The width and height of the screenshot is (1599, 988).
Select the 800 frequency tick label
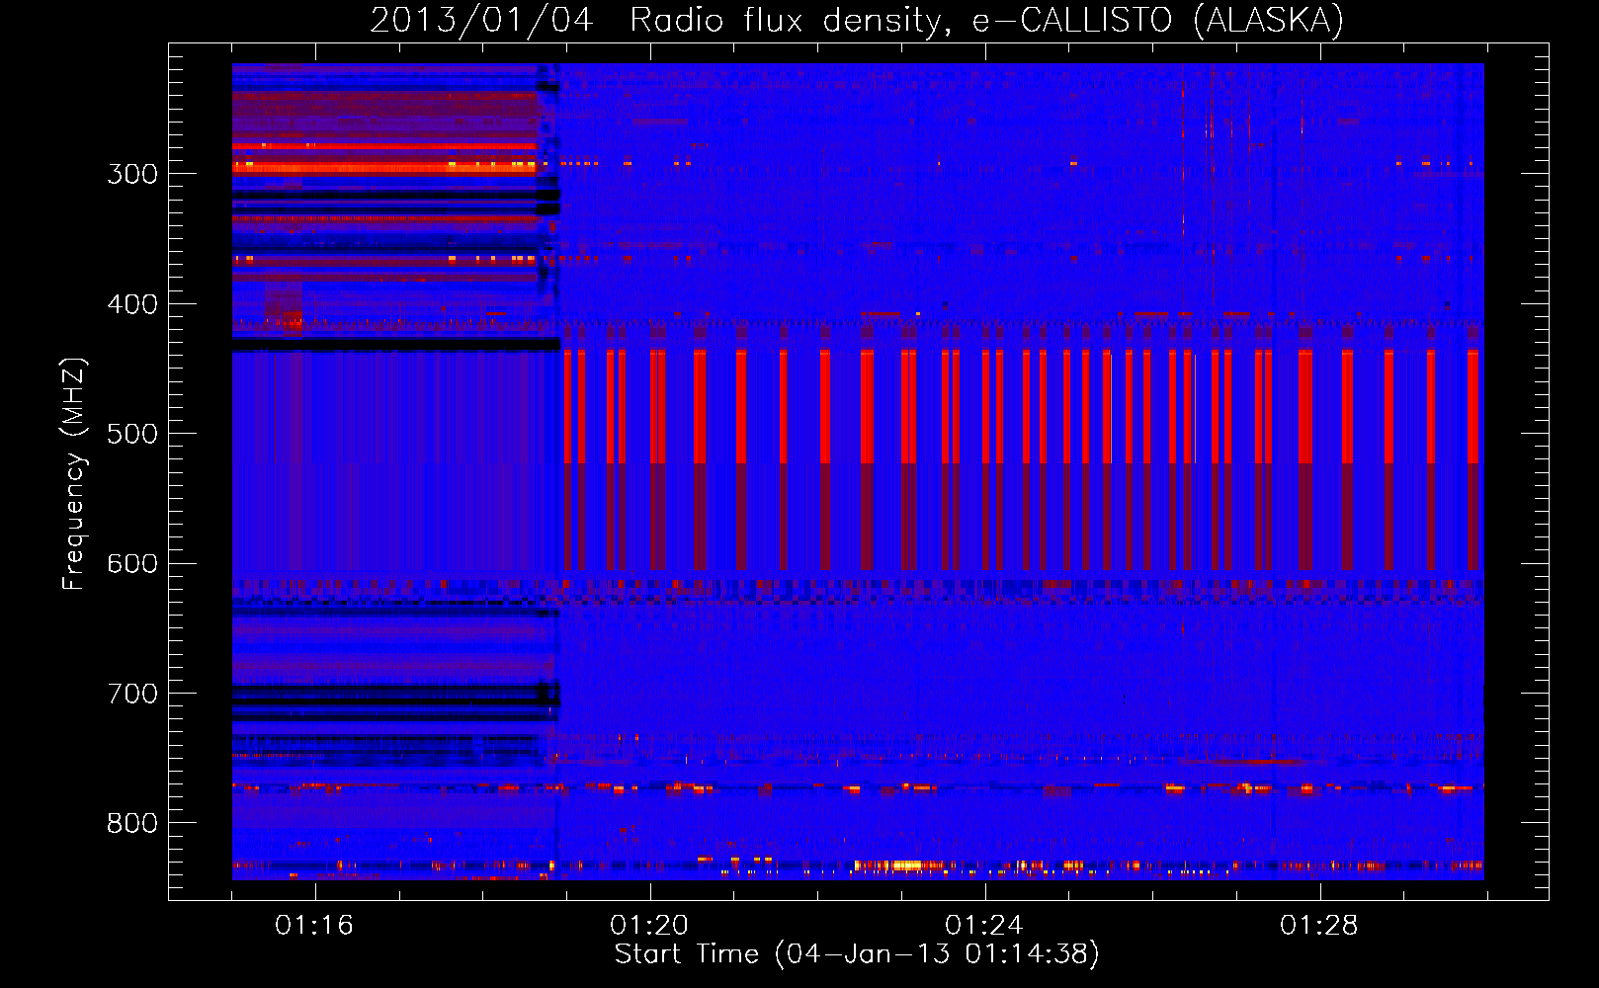pyautogui.click(x=132, y=823)
